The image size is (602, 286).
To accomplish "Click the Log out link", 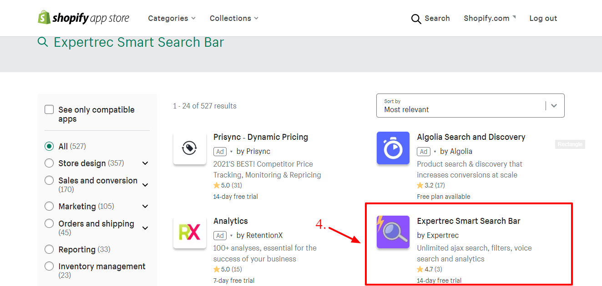I will pos(543,18).
